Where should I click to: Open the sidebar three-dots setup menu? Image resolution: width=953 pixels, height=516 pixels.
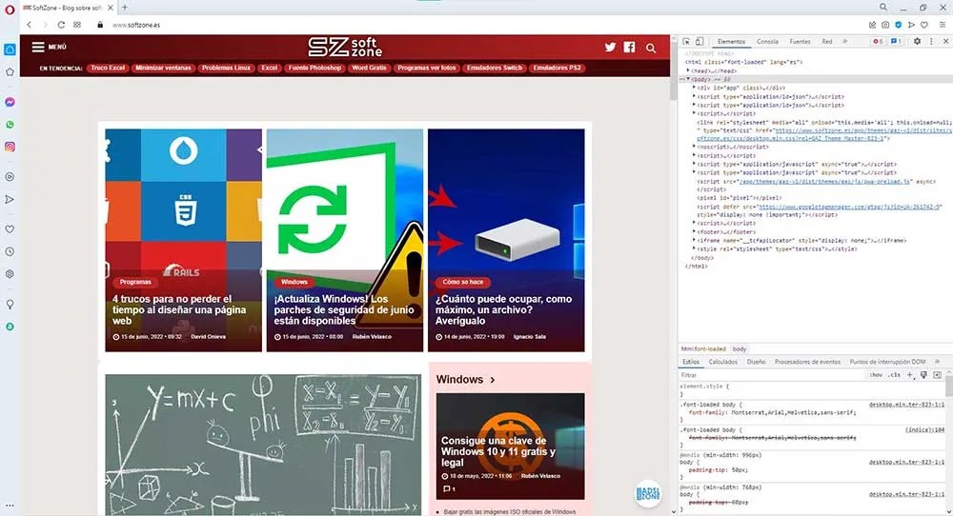(x=10, y=506)
